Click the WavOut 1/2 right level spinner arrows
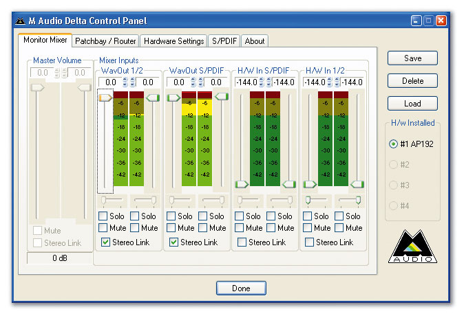464x318 pixels. (x=133, y=82)
